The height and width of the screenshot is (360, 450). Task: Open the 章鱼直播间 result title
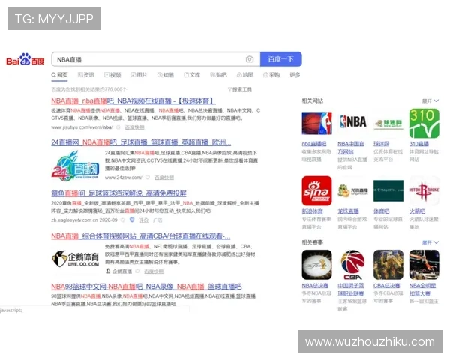pyautogui.click(x=118, y=193)
